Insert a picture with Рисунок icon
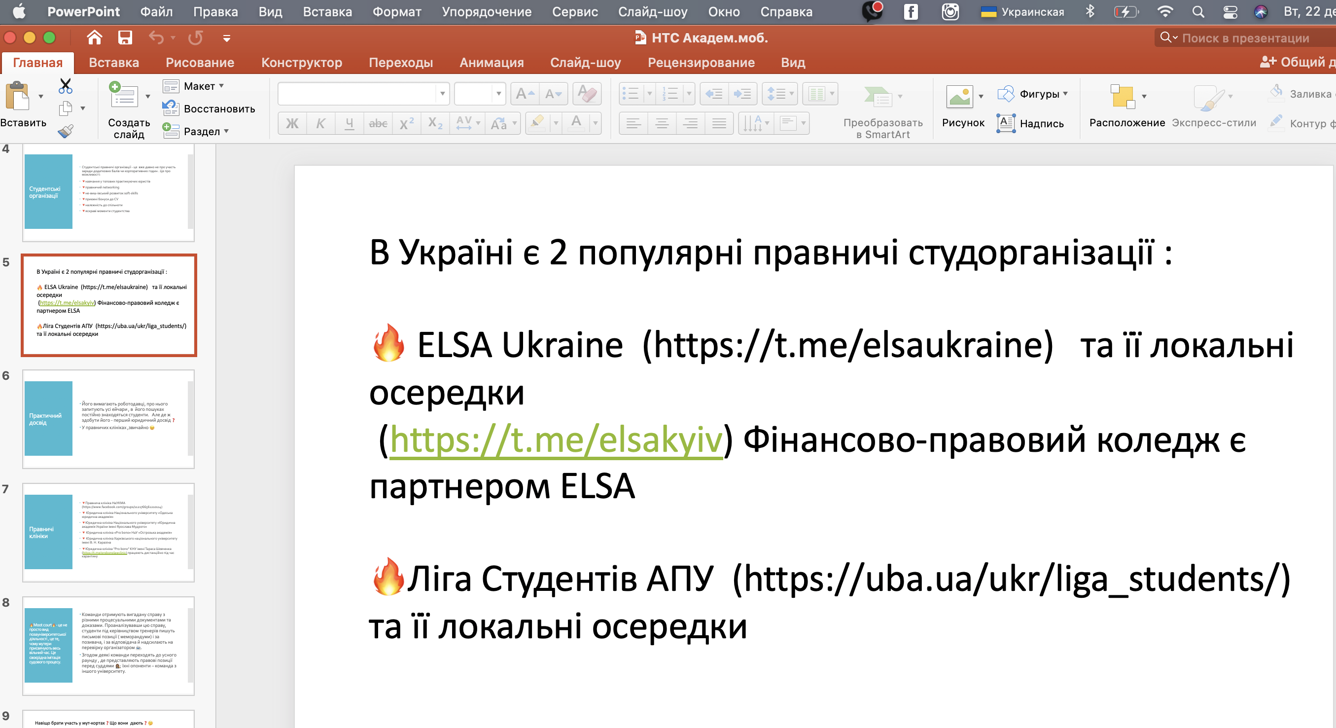1336x728 pixels. click(x=959, y=97)
